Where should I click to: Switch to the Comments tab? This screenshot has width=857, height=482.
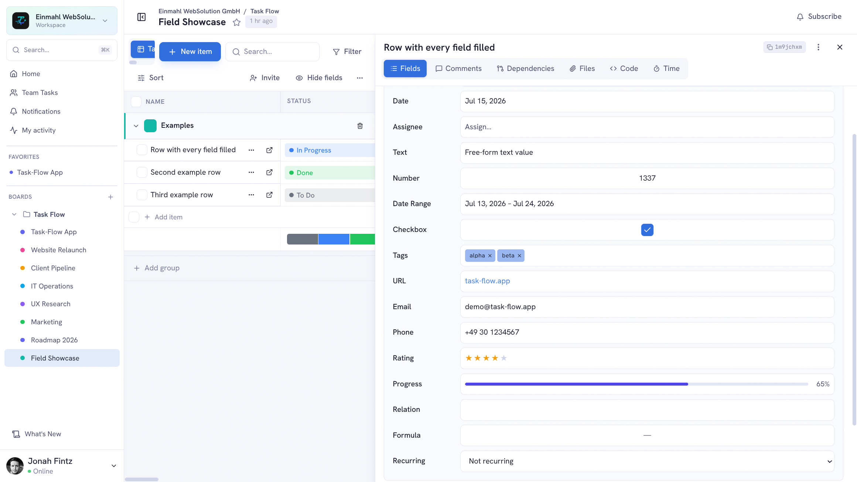click(x=458, y=69)
